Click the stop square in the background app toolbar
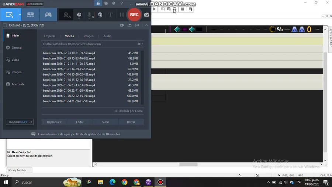Image resolution: width=332 pixels, height=187 pixels. [183, 9]
